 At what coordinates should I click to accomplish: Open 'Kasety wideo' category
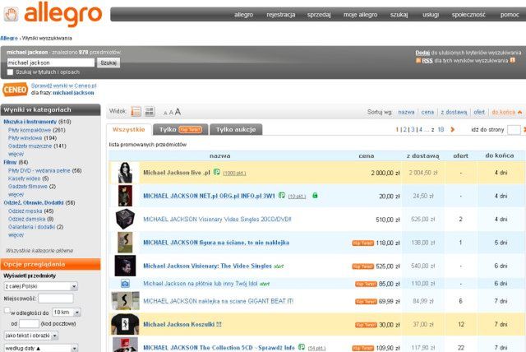point(24,178)
